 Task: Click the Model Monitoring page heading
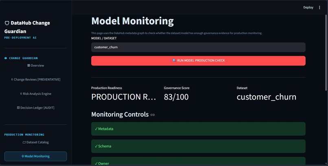132,21
